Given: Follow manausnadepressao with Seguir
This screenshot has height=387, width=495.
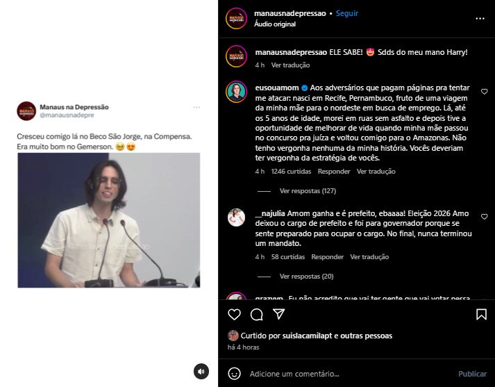Looking at the screenshot, I should (347, 13).
